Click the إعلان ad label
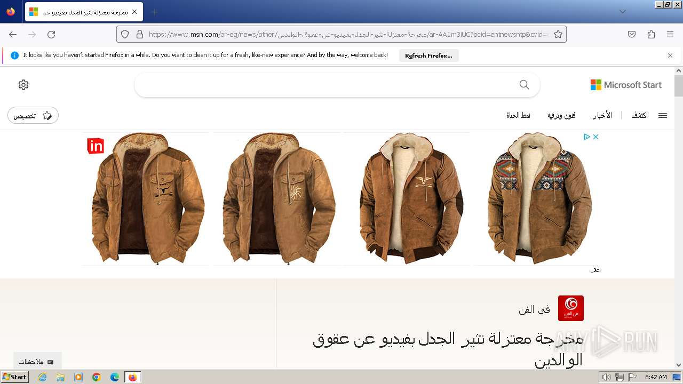The height and width of the screenshot is (384, 683). click(x=595, y=270)
